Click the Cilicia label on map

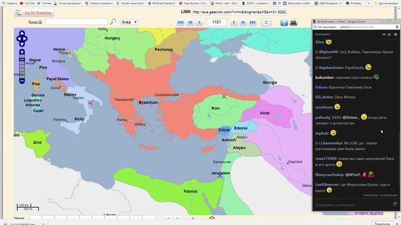tap(224, 130)
